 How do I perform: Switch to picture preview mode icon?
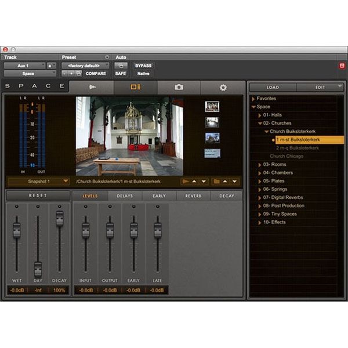135,87
